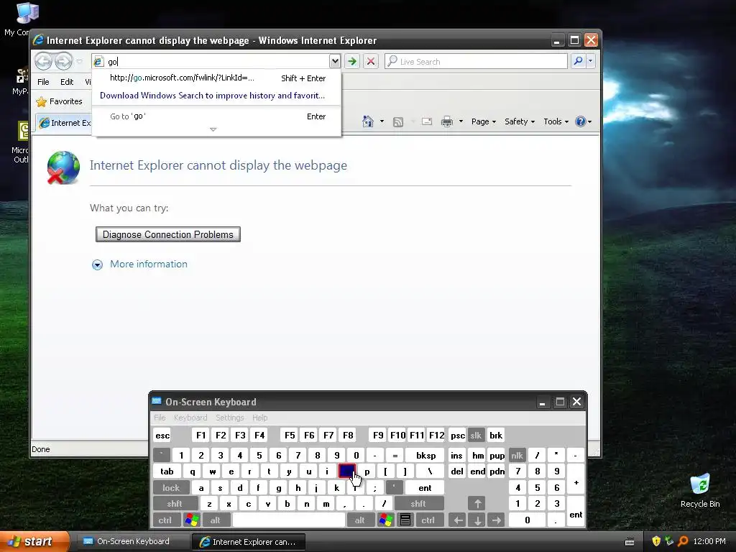This screenshot has height=552, width=736.
Task: Toggle the right shft key
Action: (418, 504)
